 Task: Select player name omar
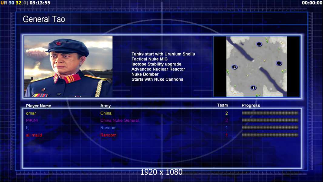coord(31,113)
